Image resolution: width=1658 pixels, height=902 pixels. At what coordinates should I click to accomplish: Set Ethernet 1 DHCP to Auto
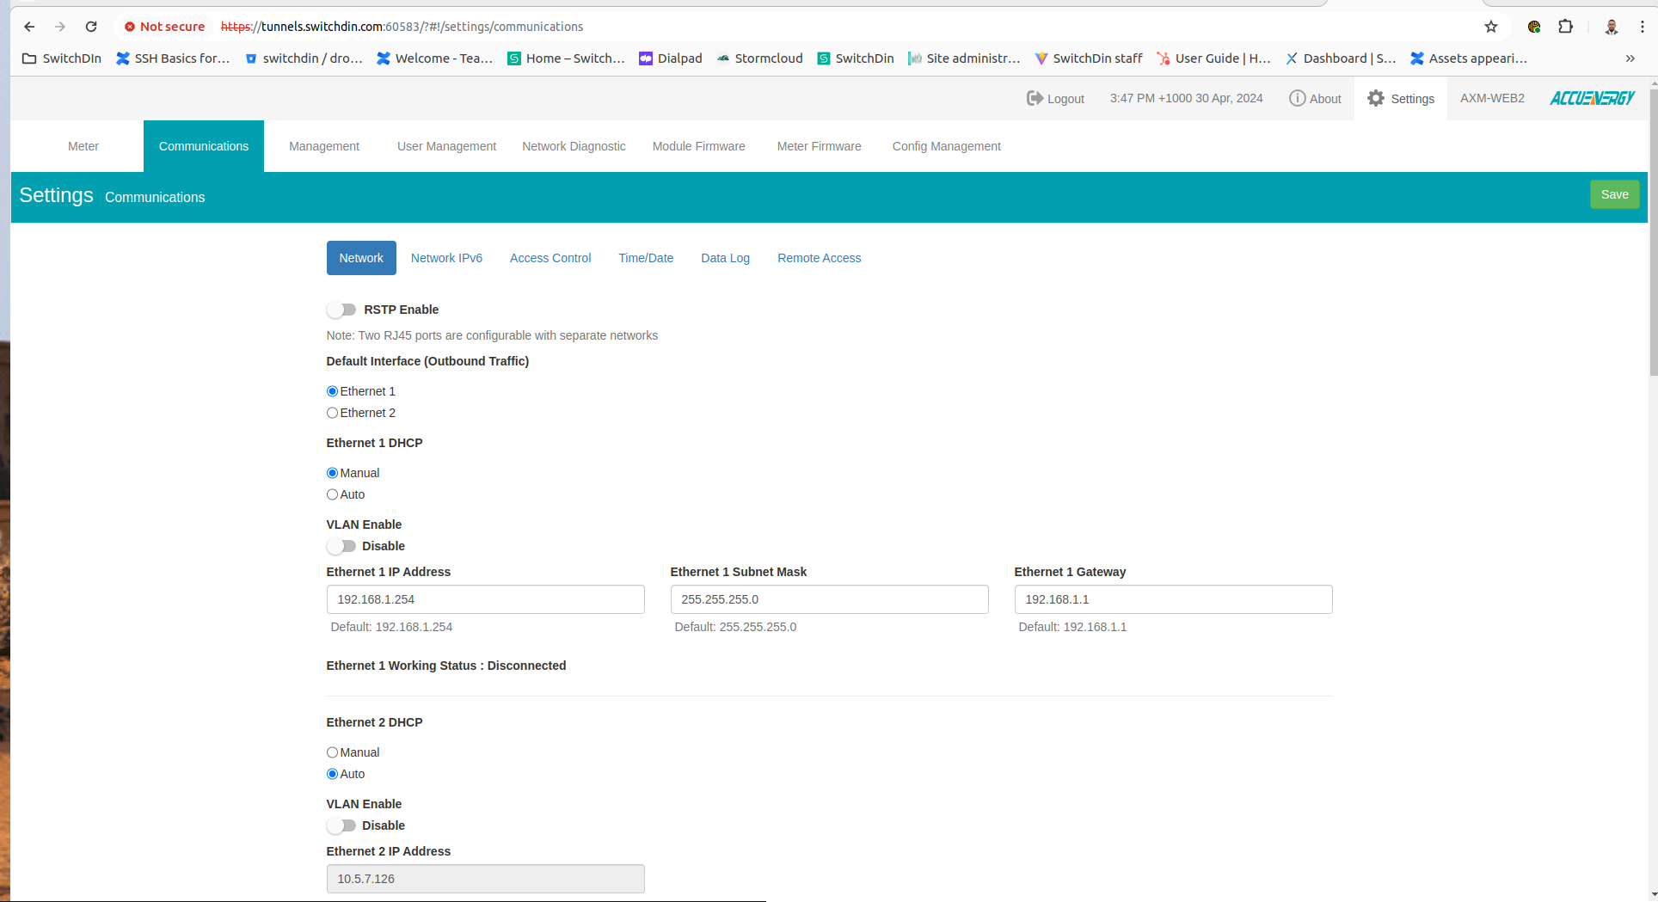[332, 494]
